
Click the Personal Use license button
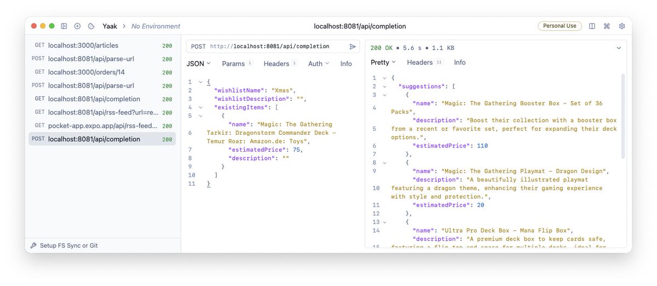(x=559, y=26)
